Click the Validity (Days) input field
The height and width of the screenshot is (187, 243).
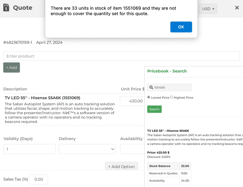click(29, 149)
